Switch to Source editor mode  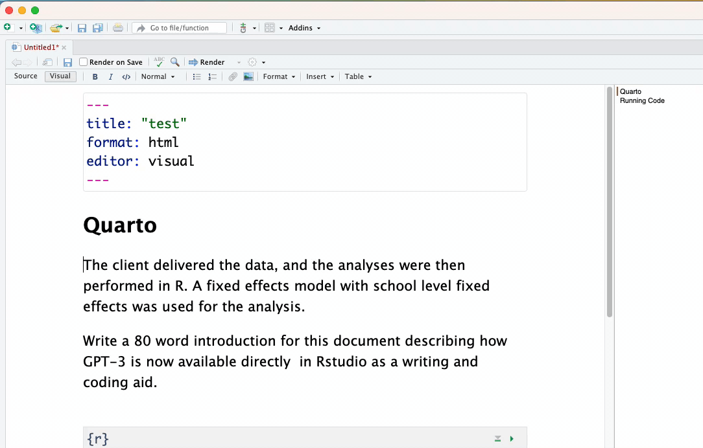(25, 76)
